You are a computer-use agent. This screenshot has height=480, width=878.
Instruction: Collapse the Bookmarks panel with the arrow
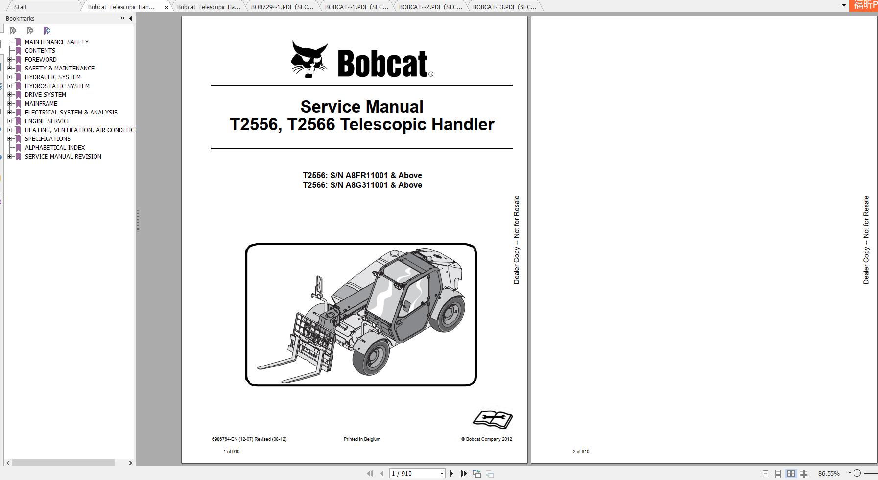pos(130,18)
